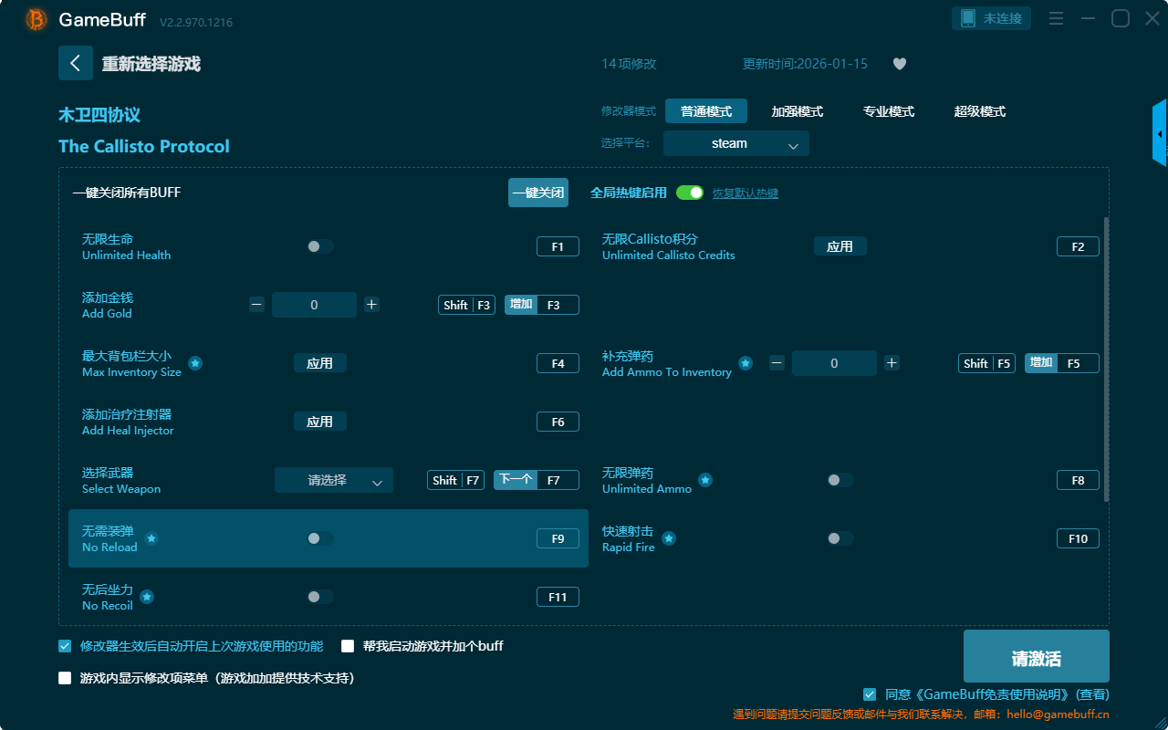Click the plus icon for Add Gold
1168x730 pixels.
(371, 305)
